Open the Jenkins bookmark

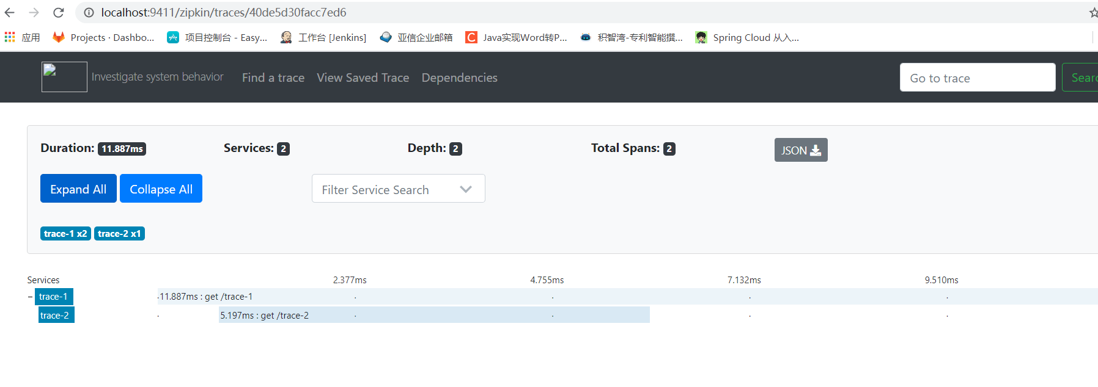(x=323, y=37)
